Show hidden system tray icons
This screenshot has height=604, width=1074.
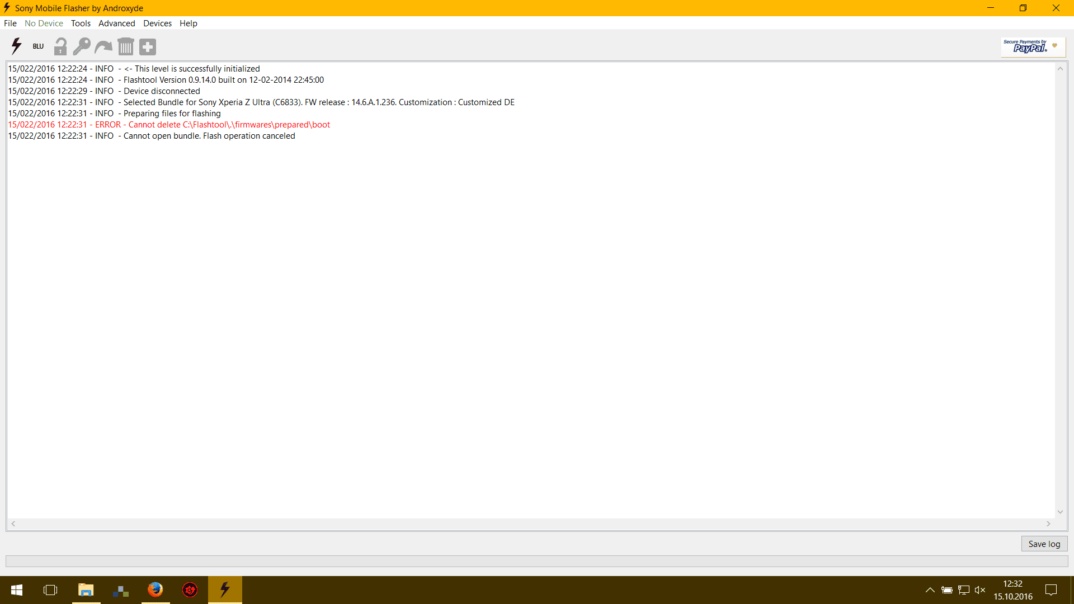[930, 590]
